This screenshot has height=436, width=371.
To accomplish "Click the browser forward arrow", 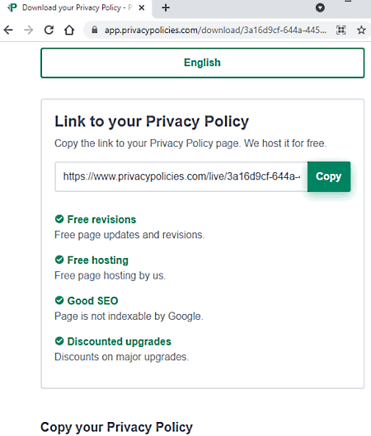I will pyautogui.click(x=28, y=30).
